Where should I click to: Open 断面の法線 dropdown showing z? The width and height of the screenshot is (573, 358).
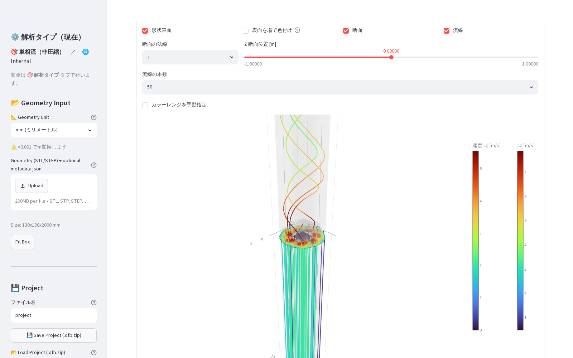coord(190,57)
